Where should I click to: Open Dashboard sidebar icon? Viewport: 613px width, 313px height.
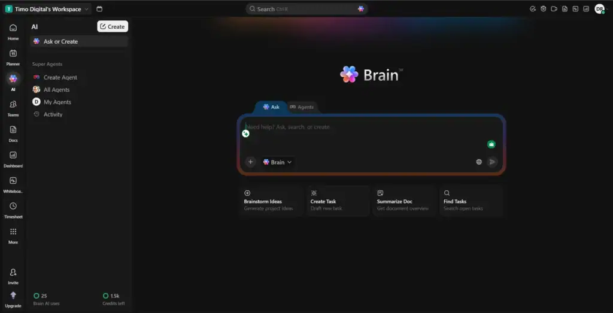coord(13,159)
